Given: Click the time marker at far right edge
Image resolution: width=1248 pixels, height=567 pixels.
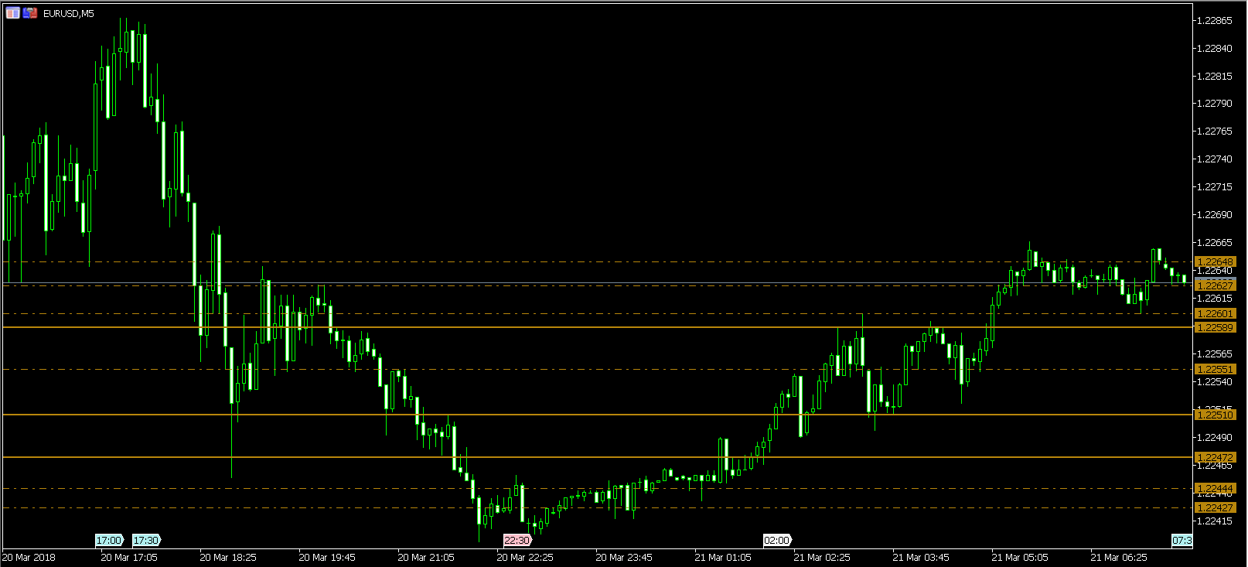Looking at the screenshot, I should [x=1182, y=540].
